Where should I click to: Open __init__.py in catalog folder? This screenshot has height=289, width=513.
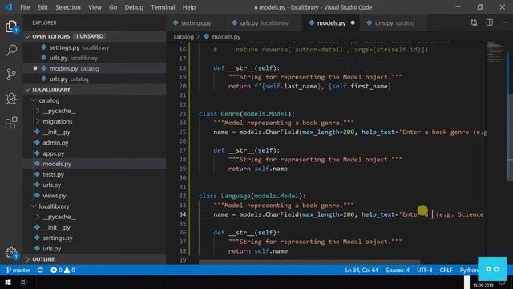(x=95, y=132)
